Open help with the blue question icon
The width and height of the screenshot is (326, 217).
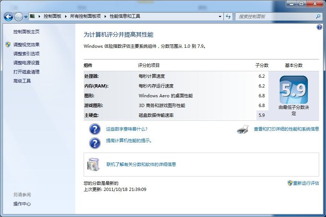pos(319,27)
